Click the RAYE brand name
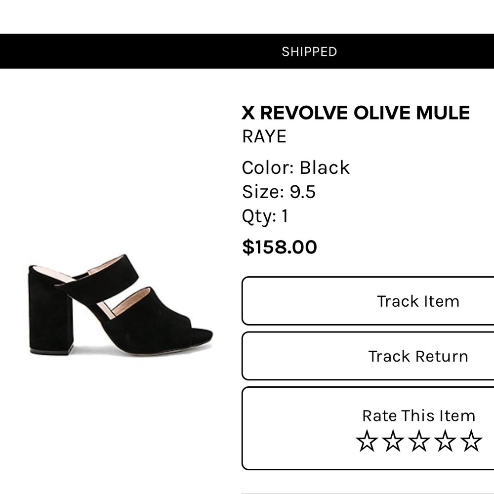Viewport: 494px width, 494px height. [263, 137]
